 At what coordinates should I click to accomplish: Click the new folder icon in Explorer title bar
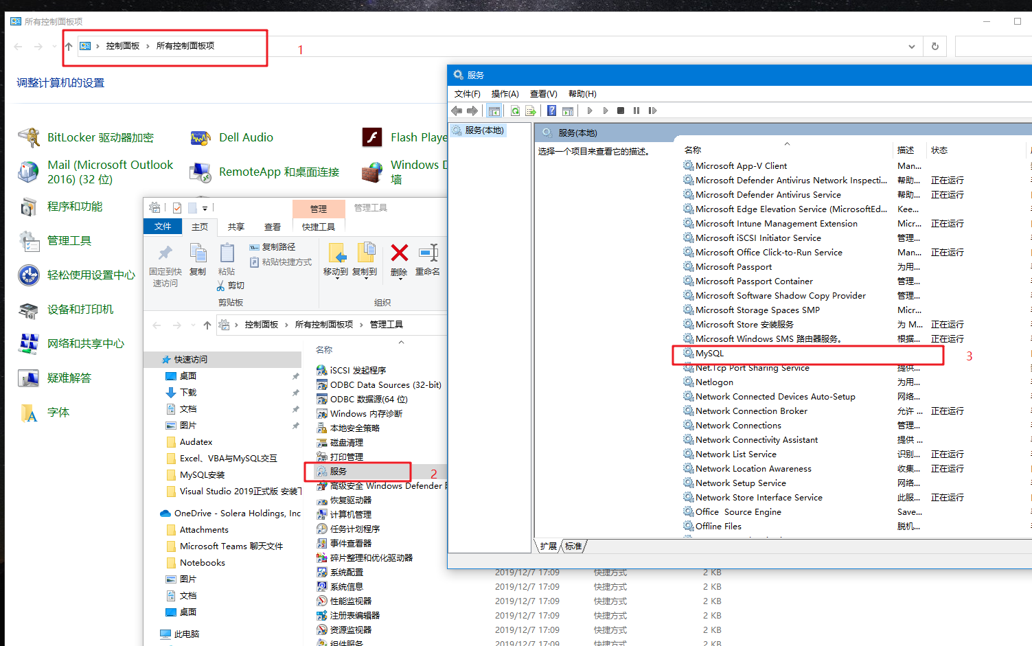(193, 208)
